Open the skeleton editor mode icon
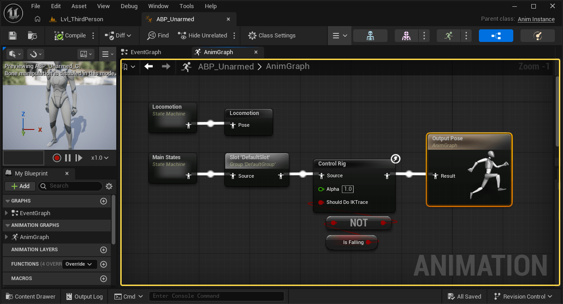The width and height of the screenshot is (563, 304). tap(370, 36)
